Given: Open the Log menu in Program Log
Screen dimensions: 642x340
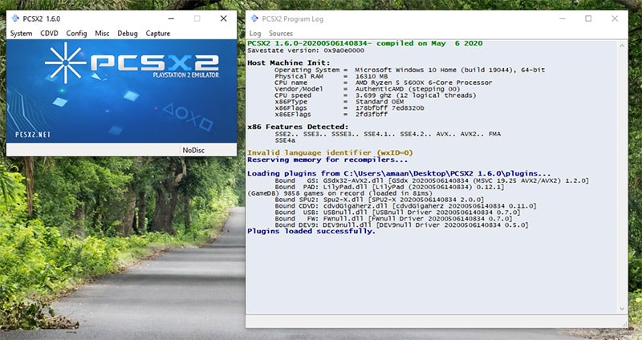Looking at the screenshot, I should tap(255, 34).
